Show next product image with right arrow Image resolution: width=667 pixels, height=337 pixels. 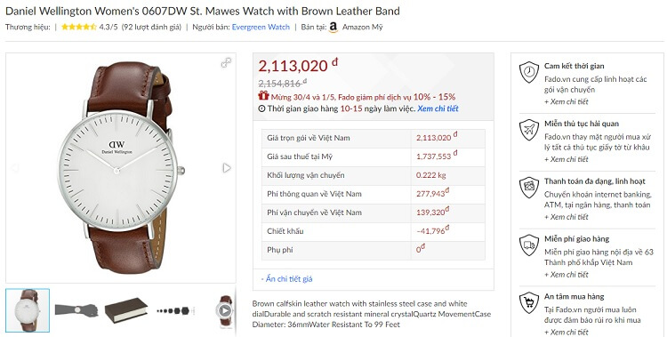[x=227, y=168]
